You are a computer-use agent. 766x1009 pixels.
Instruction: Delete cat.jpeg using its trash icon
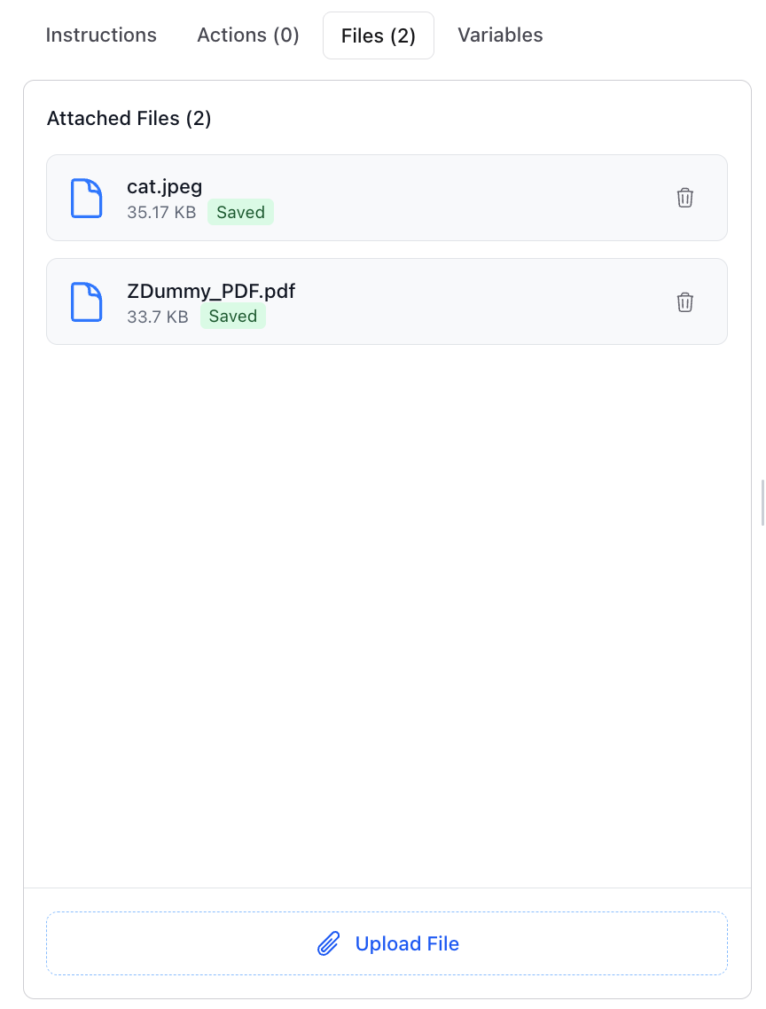[684, 198]
